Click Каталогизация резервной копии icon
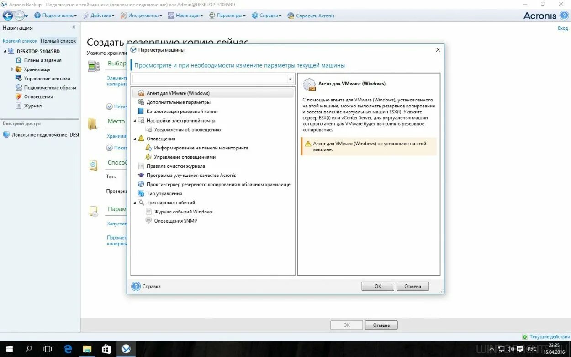 (141, 112)
